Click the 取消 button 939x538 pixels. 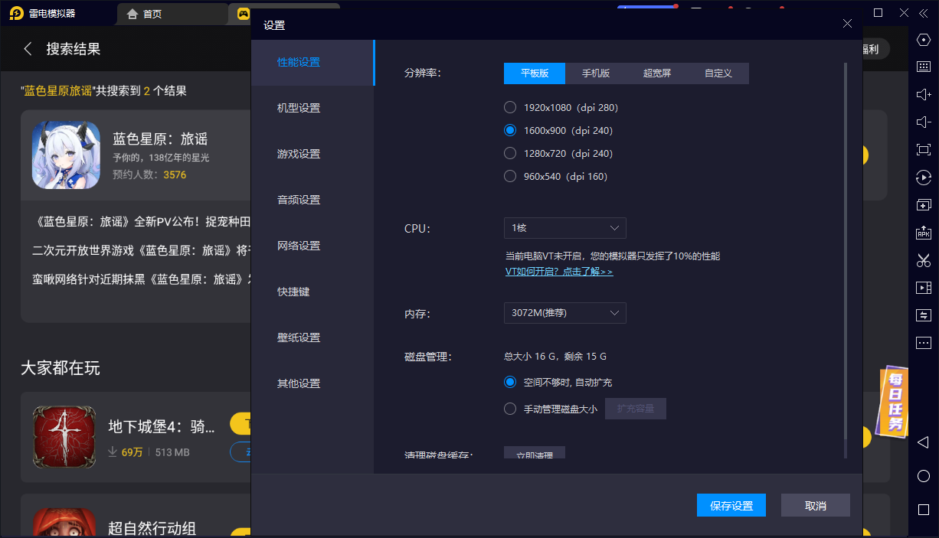tap(816, 505)
